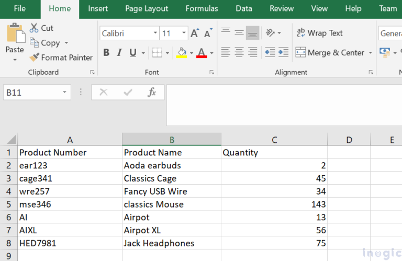402x261 pixels.
Task: Apply the yellow Fill Color swatch
Action: pyautogui.click(x=182, y=53)
